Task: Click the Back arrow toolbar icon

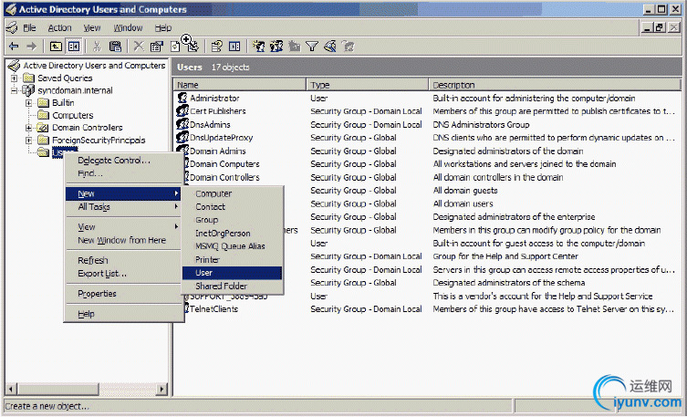Action: 14,46
